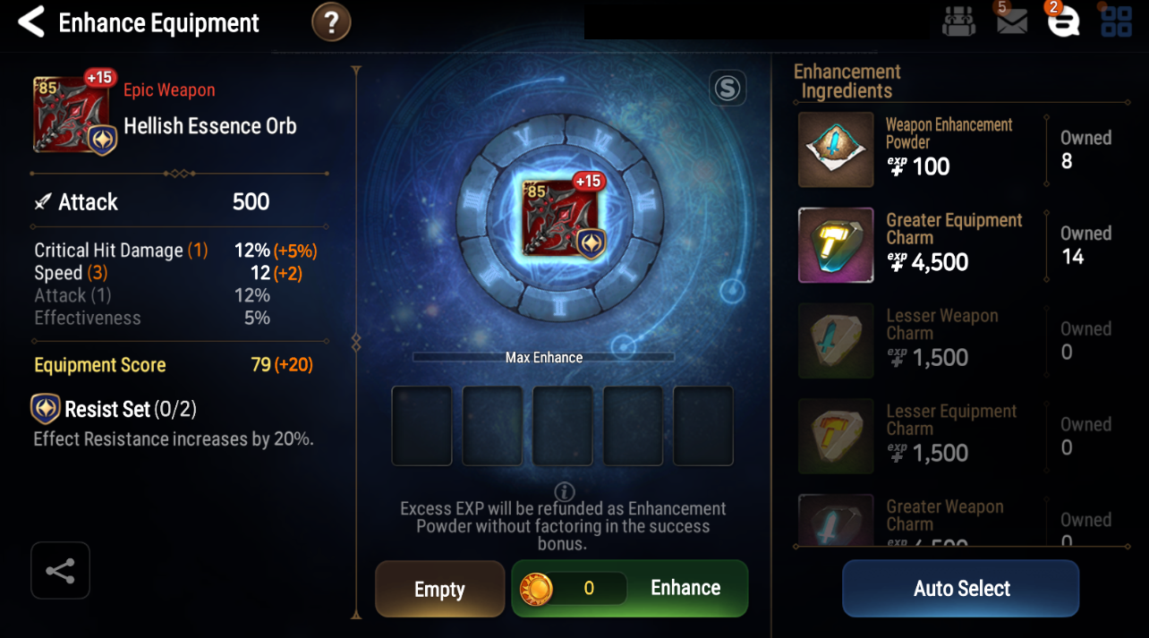The image size is (1149, 638).
Task: Click the Max Enhance progress bar
Action: pyautogui.click(x=544, y=357)
